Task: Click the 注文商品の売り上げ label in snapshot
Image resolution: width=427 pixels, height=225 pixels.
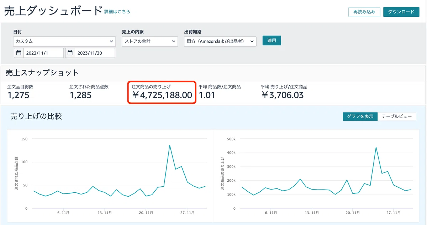Action: [151, 87]
